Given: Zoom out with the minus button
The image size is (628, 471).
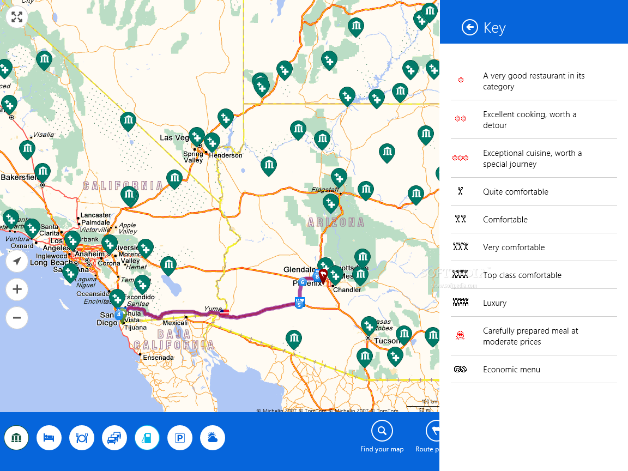Looking at the screenshot, I should [17, 318].
